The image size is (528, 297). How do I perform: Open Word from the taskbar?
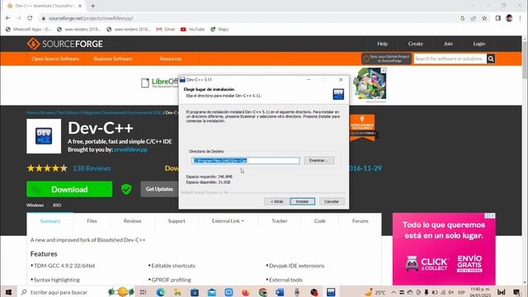point(280,292)
